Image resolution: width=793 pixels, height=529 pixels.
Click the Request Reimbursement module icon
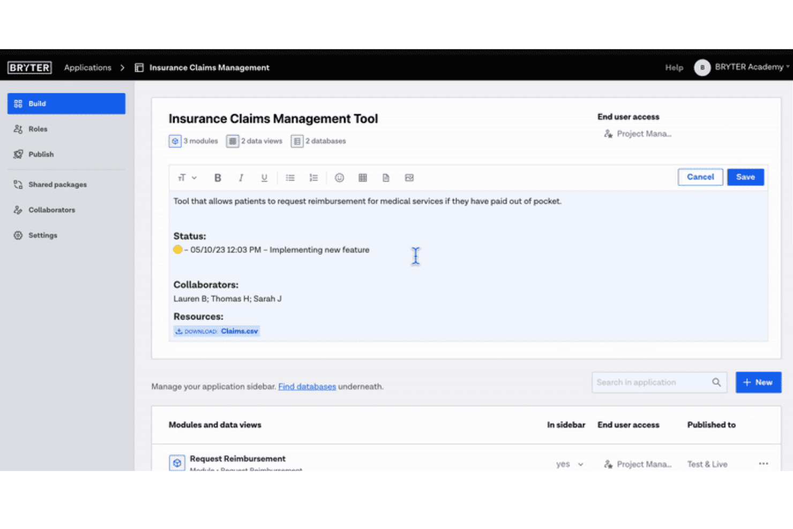click(x=177, y=463)
